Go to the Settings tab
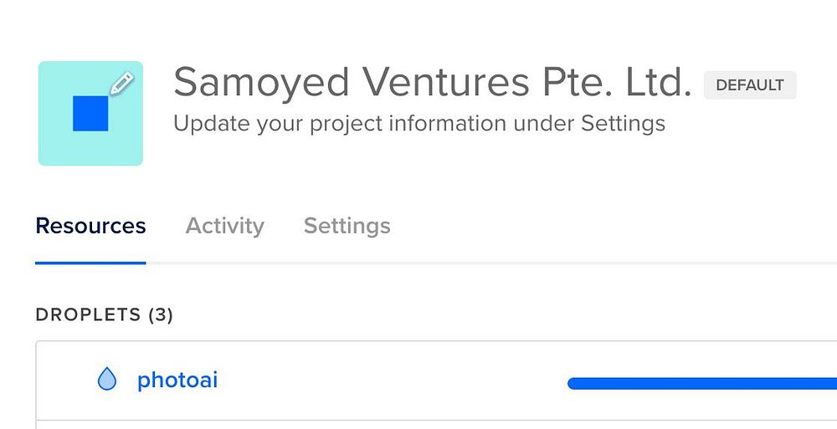 347,226
